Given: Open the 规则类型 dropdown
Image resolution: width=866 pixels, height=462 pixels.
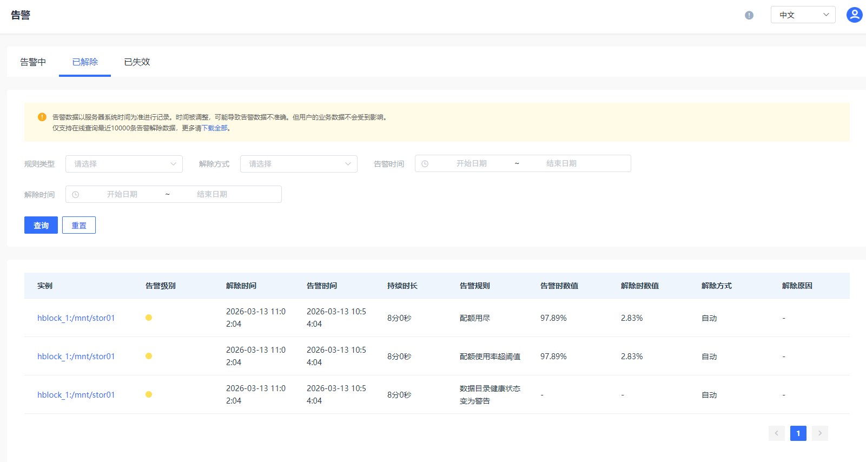Looking at the screenshot, I should pos(124,164).
